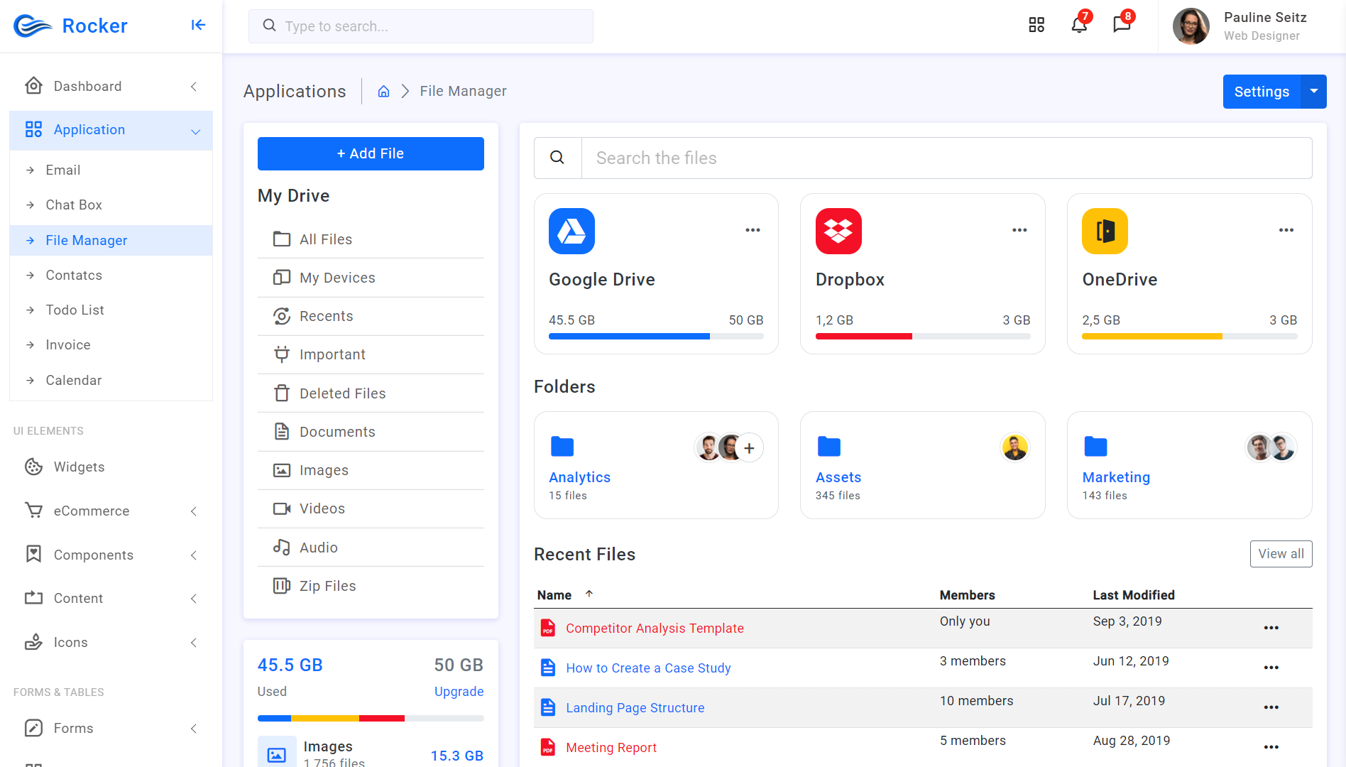Select the Dropbox storage icon
This screenshot has height=767, width=1346.
838,231
